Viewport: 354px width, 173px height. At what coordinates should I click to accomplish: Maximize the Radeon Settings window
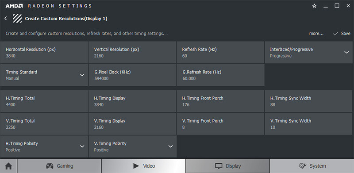pos(337,6)
